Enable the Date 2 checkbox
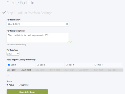125x94 pixels. [38, 65]
